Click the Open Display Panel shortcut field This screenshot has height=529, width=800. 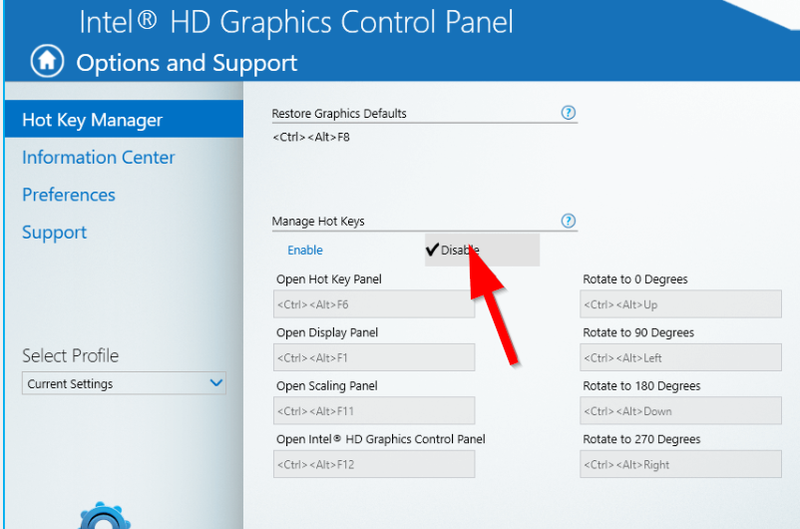tap(374, 357)
